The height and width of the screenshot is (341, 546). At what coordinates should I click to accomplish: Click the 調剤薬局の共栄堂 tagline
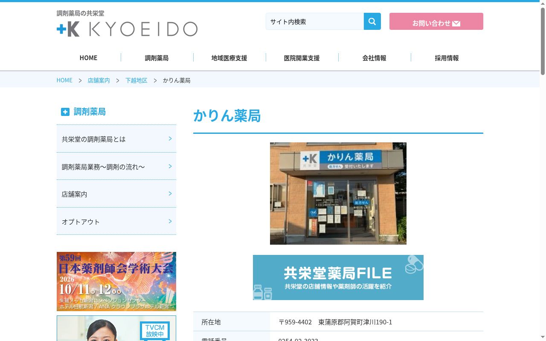(x=80, y=13)
